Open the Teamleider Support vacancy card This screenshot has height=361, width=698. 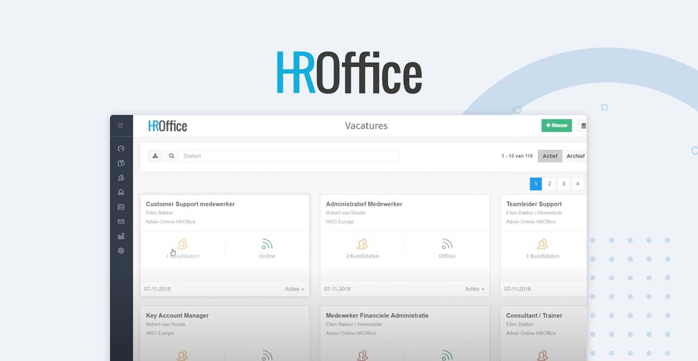[534, 204]
